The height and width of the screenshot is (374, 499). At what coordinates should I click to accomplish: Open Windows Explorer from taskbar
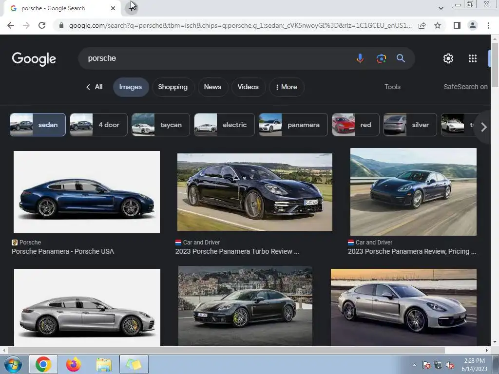point(104,365)
